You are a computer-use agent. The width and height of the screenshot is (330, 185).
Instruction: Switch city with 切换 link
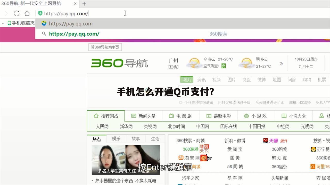tap(173, 67)
